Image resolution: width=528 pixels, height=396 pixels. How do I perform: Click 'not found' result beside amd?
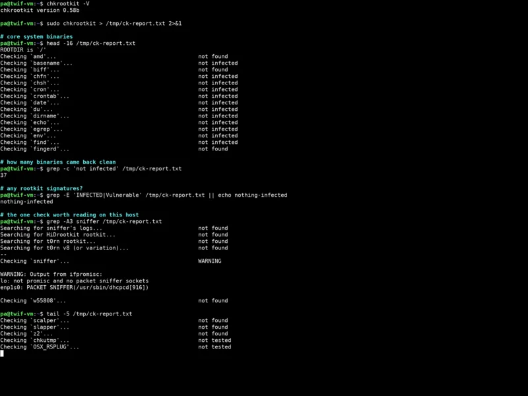pos(213,57)
